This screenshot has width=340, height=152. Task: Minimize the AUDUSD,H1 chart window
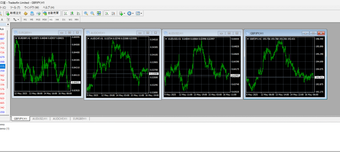[x=221, y=33]
